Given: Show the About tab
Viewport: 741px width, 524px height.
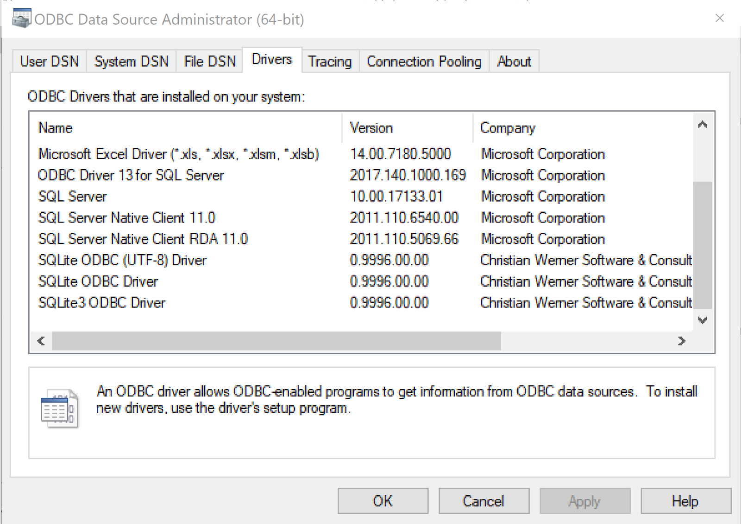Looking at the screenshot, I should coord(514,61).
